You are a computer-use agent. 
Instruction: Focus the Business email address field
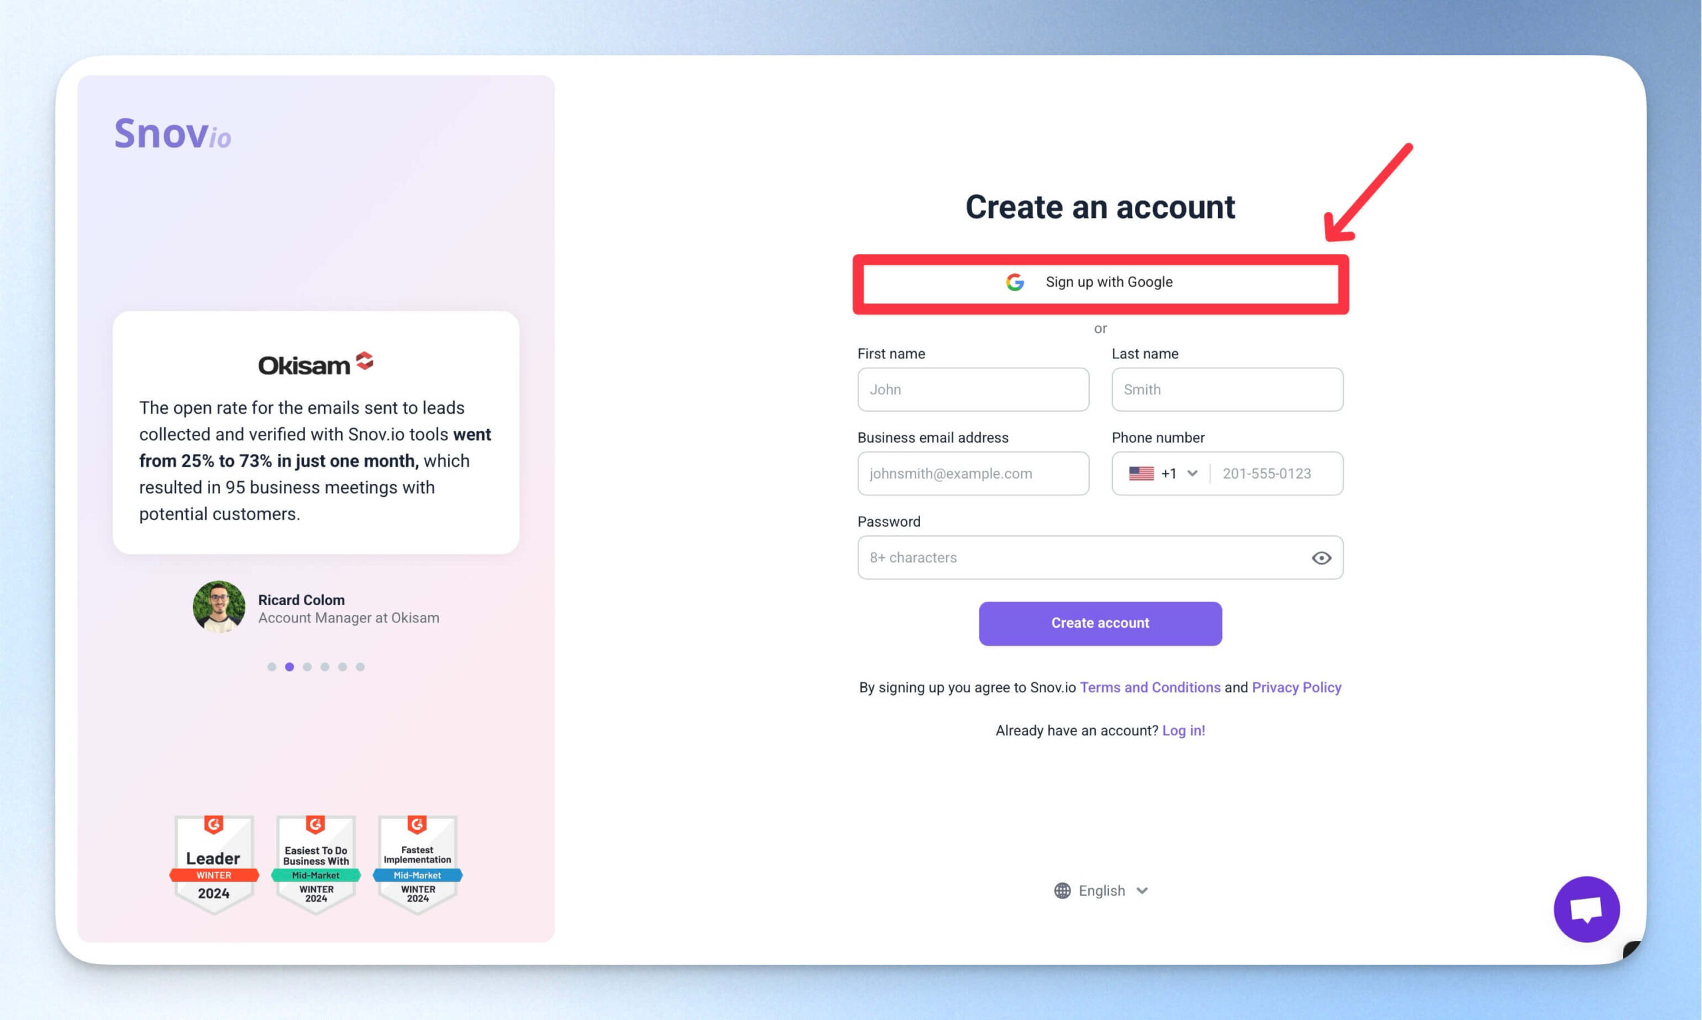click(972, 473)
